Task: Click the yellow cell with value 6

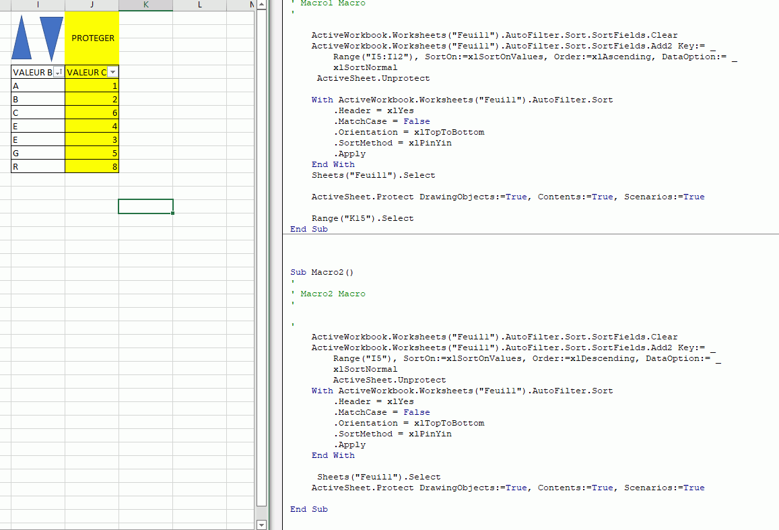Action: point(92,112)
